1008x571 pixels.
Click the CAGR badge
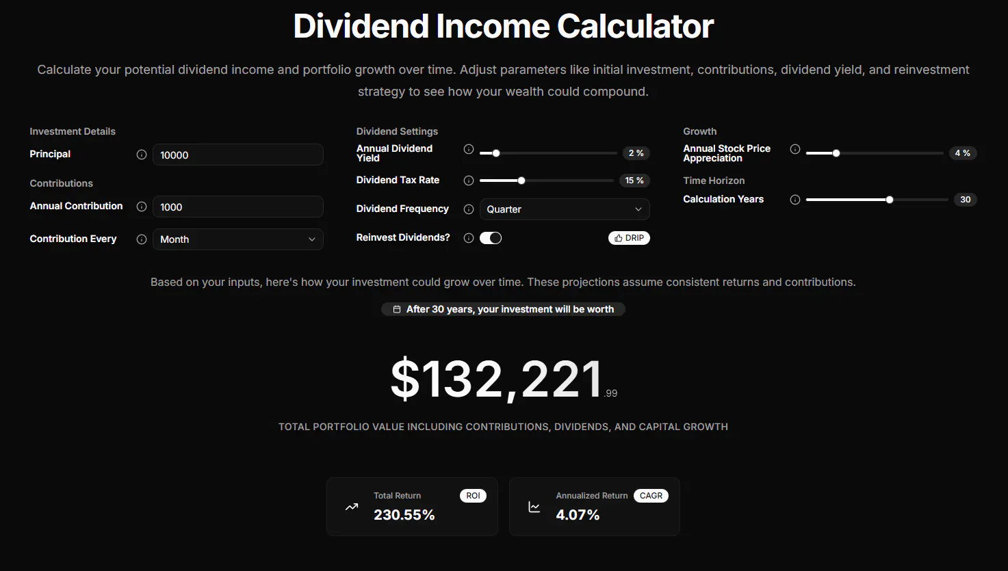pos(651,496)
